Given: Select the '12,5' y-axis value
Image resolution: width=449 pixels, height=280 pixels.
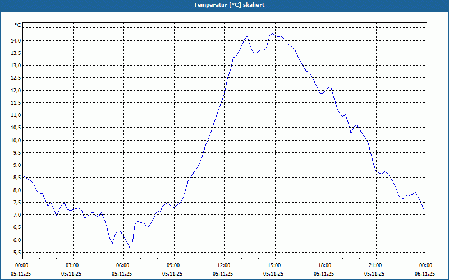Looking at the screenshot, I should [16, 78].
